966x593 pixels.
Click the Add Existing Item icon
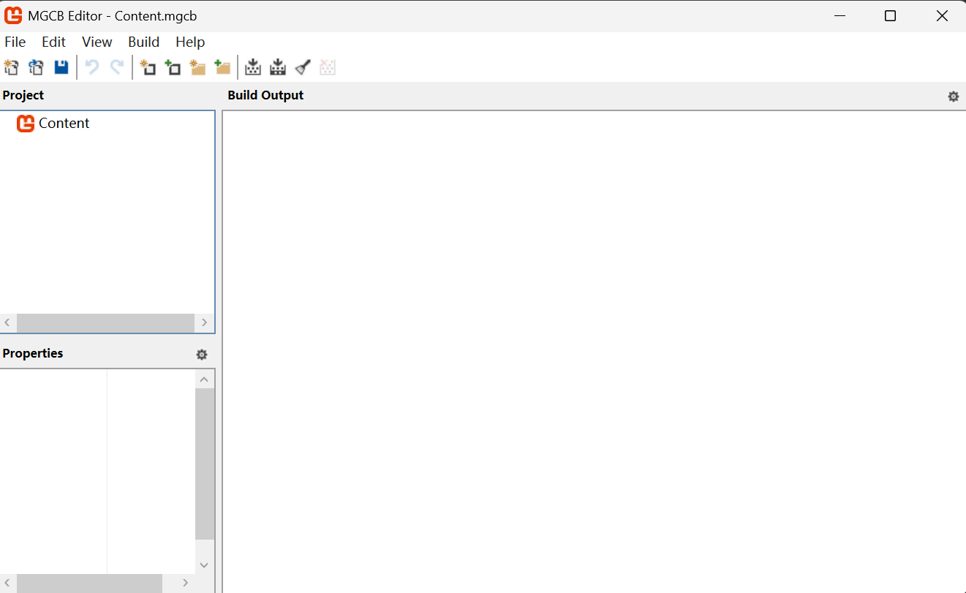tap(173, 68)
